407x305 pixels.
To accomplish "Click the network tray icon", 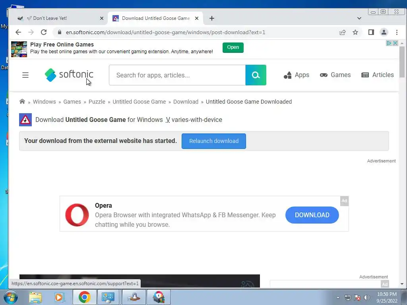I will [347, 297].
